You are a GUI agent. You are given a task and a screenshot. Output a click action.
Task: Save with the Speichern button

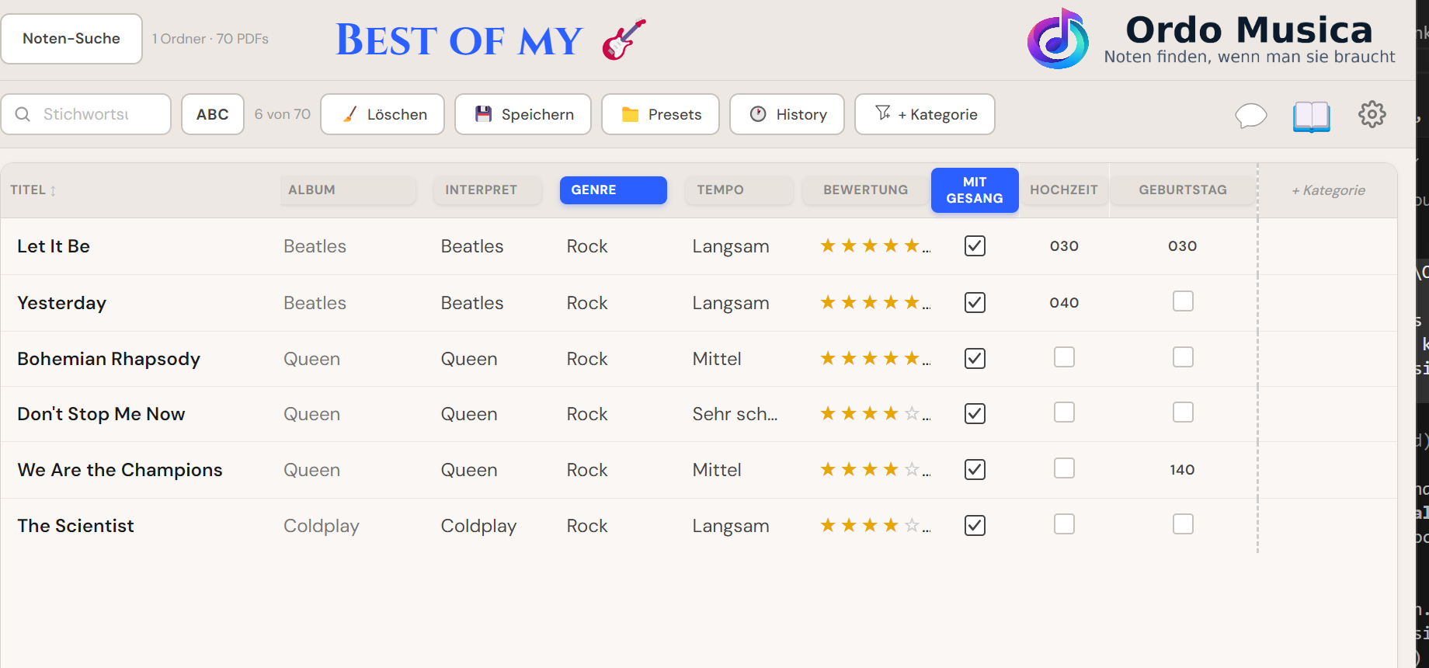tap(523, 114)
